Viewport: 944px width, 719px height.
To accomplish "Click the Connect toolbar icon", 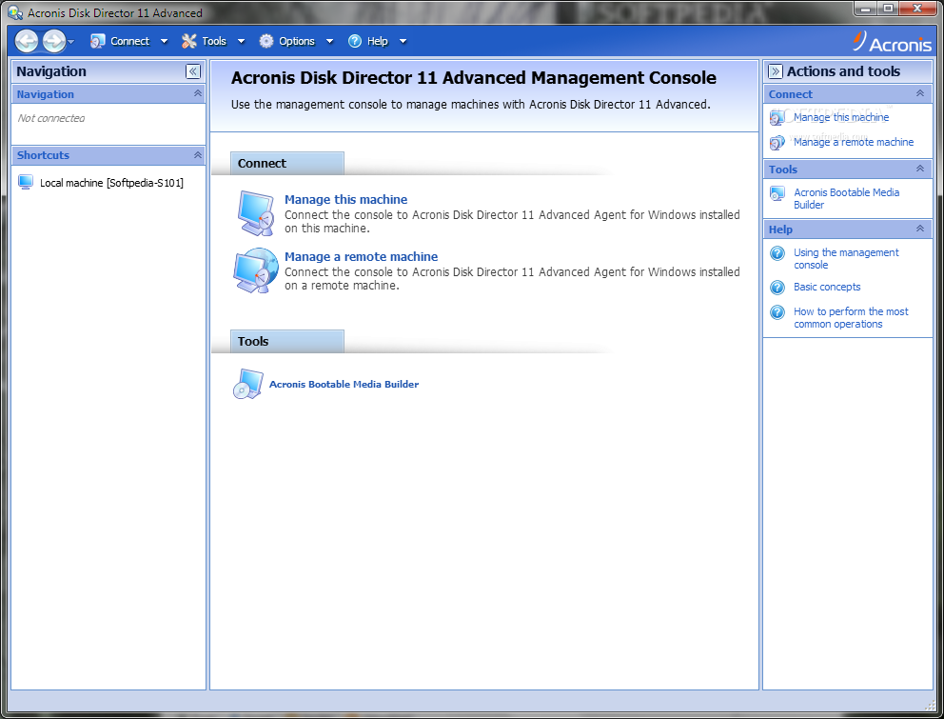I will (97, 41).
